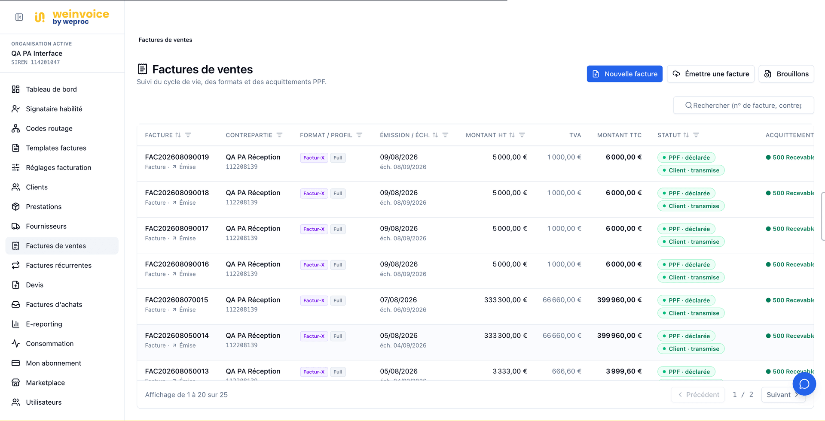The width and height of the screenshot is (825, 421).
Task: Sort by Montant HT arrows
Action: pos(512,135)
